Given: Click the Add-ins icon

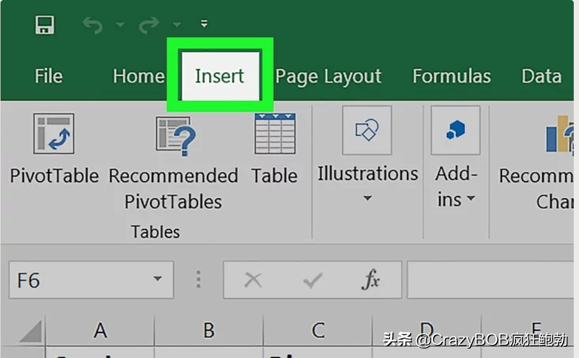Looking at the screenshot, I should click(455, 130).
